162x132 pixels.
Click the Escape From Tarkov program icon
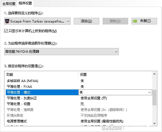coord(7,21)
